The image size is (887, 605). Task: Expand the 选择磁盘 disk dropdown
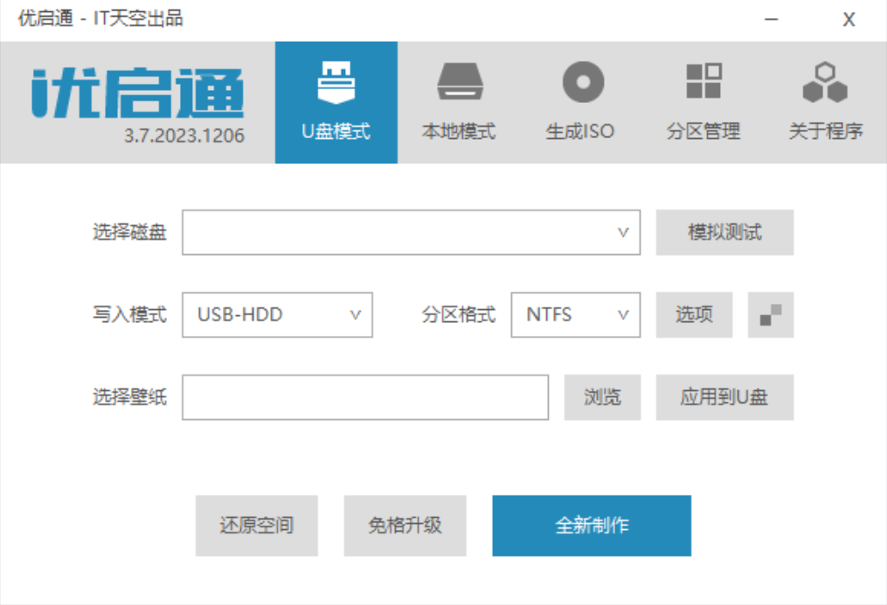[x=412, y=232]
